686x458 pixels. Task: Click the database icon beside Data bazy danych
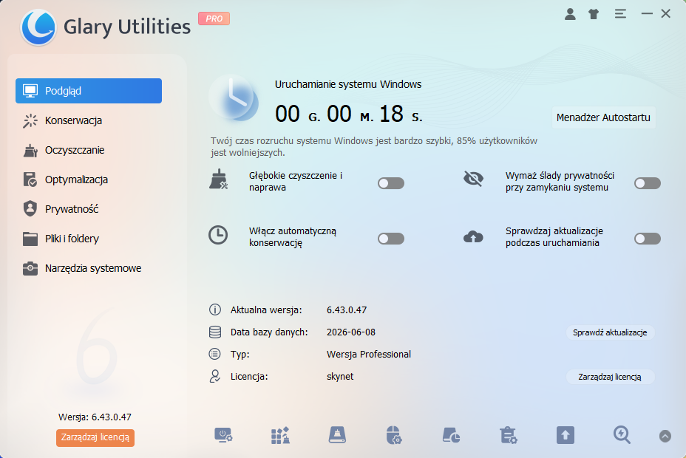click(x=215, y=332)
